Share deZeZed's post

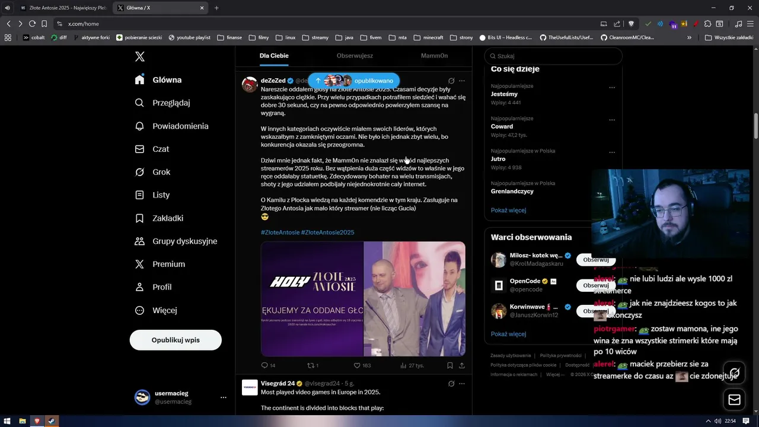(x=462, y=365)
